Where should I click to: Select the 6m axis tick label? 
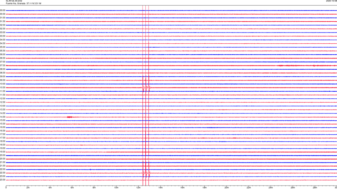72,188
